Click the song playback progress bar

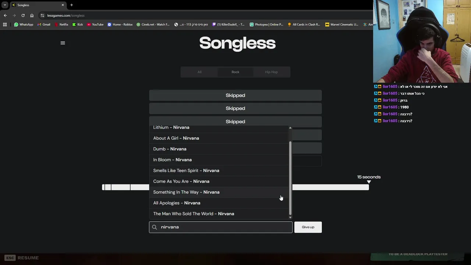(x=235, y=187)
